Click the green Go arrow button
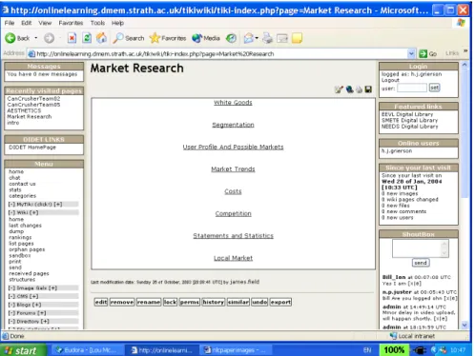475x356 pixels. [423, 53]
